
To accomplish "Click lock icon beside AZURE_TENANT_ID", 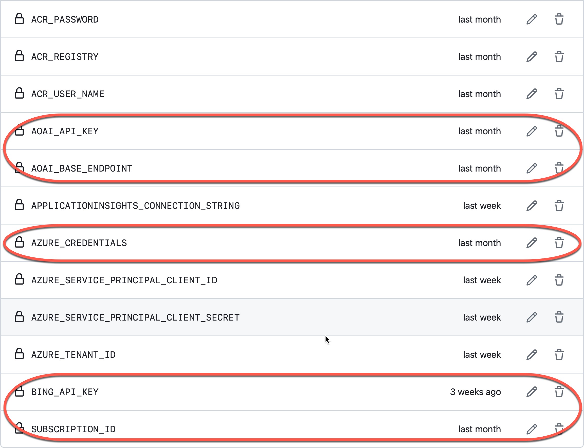I will [19, 354].
